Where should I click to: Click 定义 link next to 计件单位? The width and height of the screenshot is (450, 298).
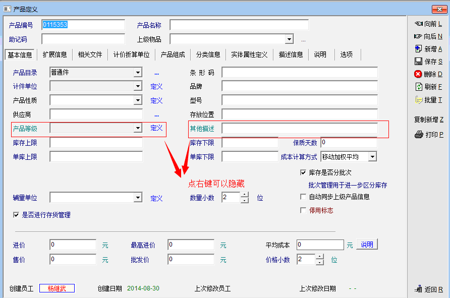156,87
